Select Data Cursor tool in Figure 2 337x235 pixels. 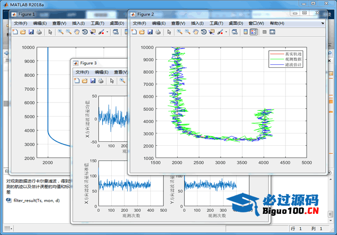212,32
